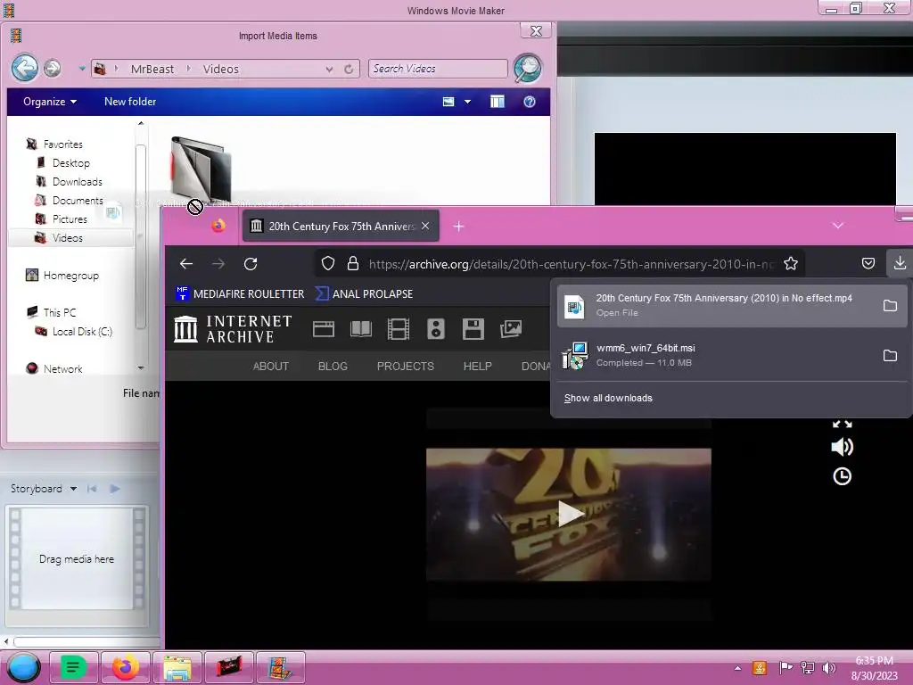Open Internet Archive texts book icon

coord(361,329)
